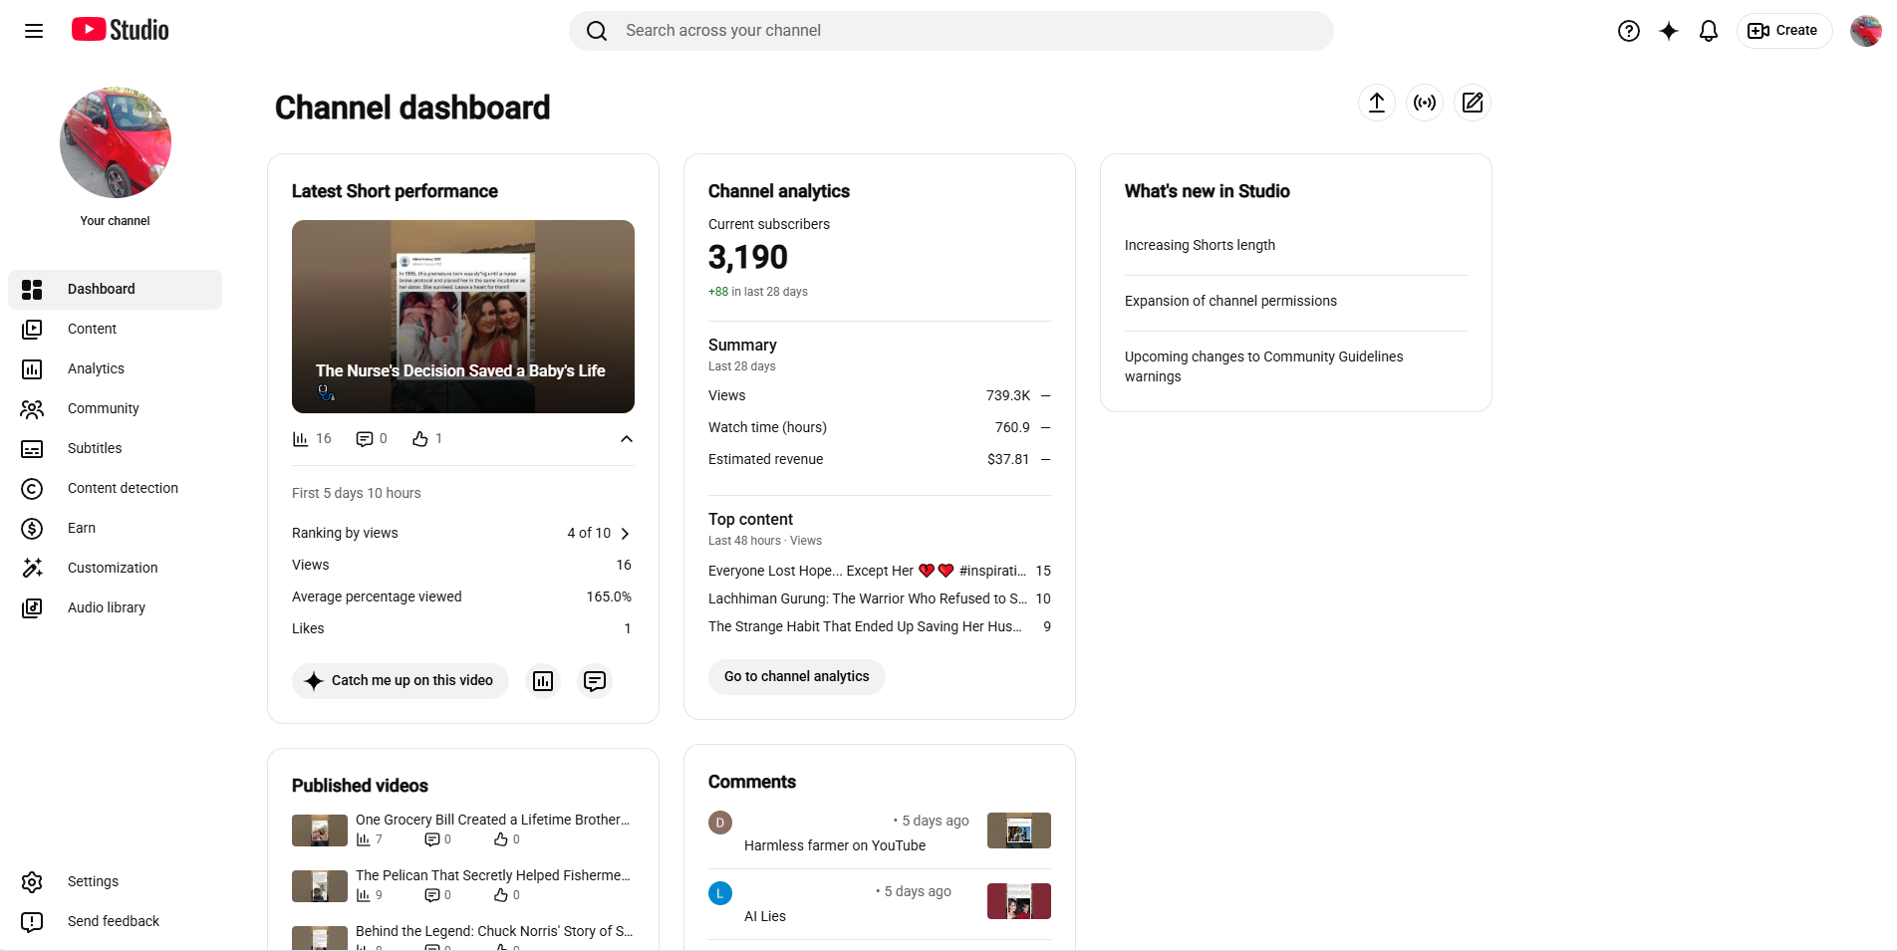Click commenter avatar 'L' in Comments
This screenshot has width=1897, height=951.
[720, 893]
